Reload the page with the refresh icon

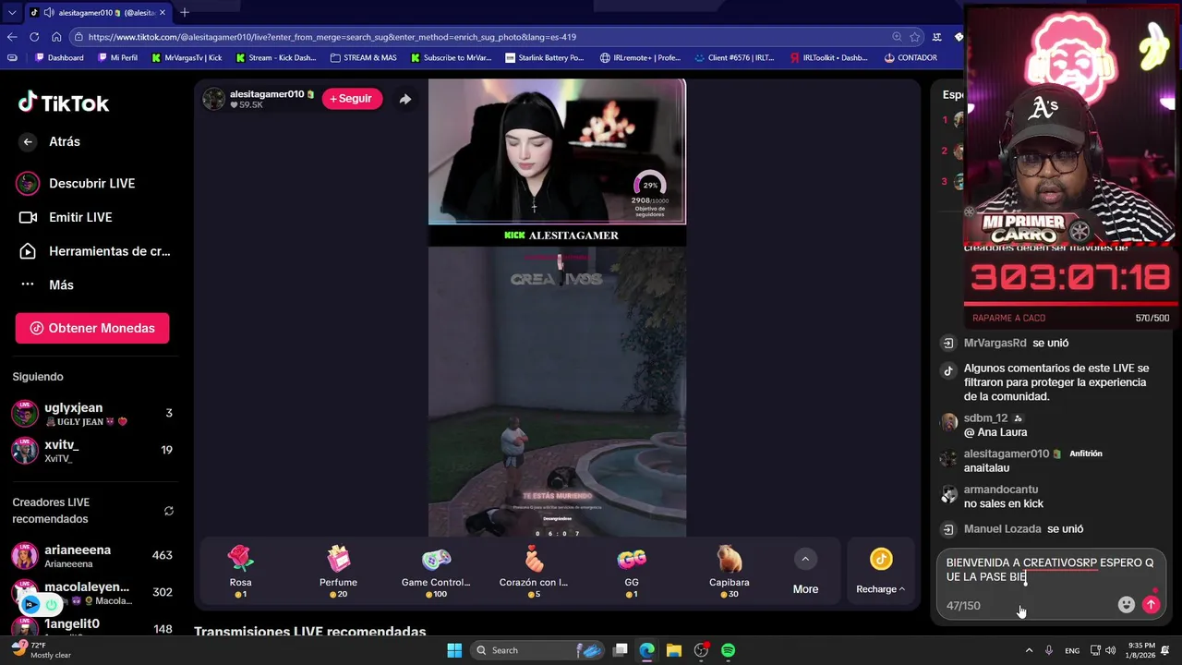pos(34,37)
